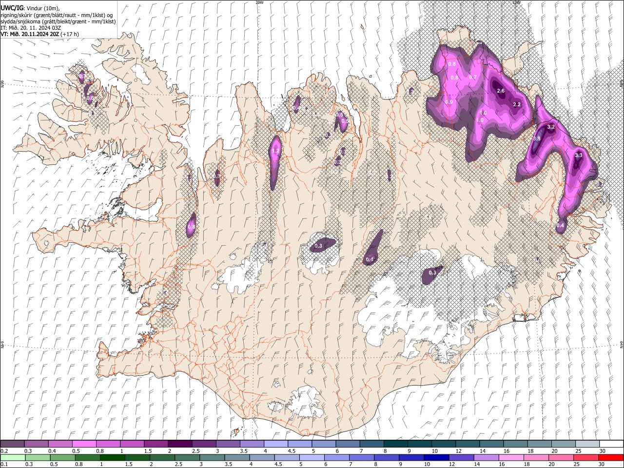Select pale green lower swatch between 0.1 and 0.3
Image resolution: width=624 pixels, height=468 pixels.
(x=13, y=458)
